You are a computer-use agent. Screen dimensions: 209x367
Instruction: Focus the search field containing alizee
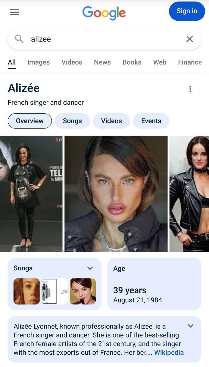104,39
